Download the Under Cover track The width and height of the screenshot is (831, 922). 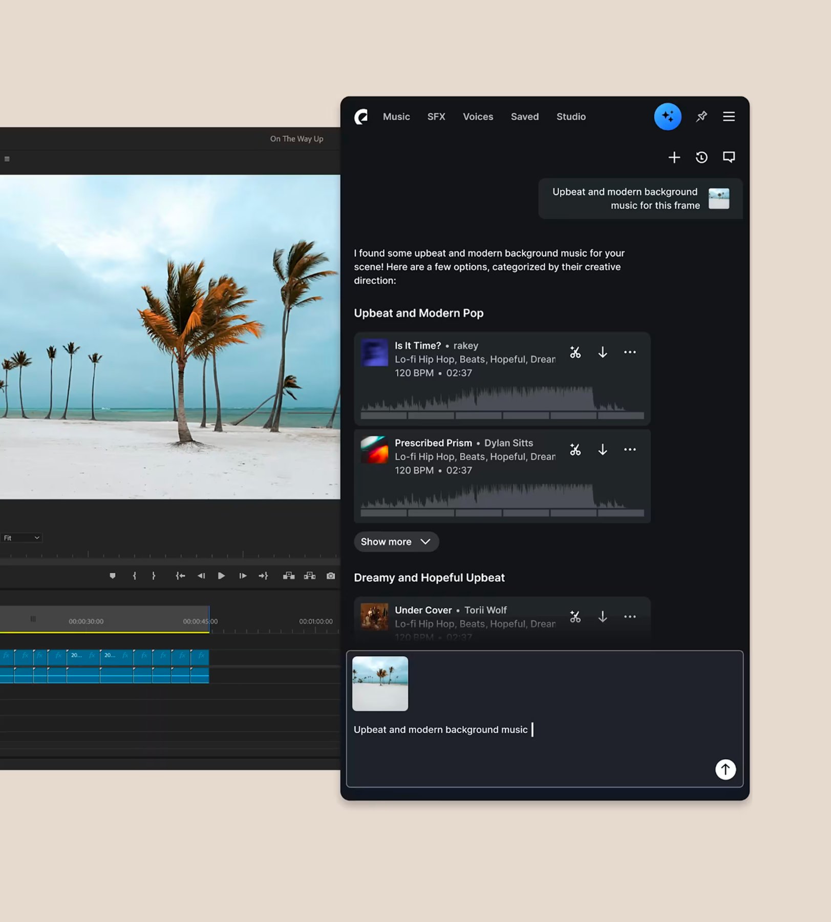click(603, 617)
